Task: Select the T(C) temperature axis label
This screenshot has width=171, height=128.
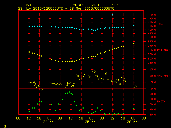Action: click(x=160, y=24)
